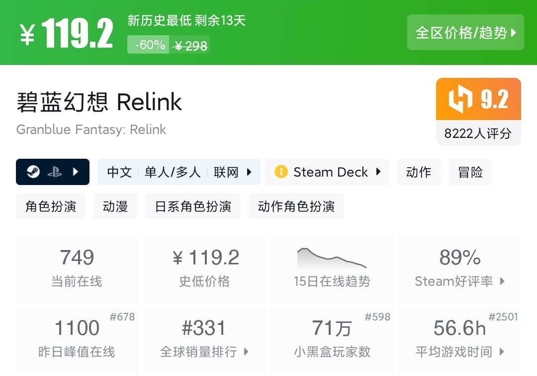Select the 角色扮演 tag
This screenshot has height=376, width=537.
coord(51,206)
